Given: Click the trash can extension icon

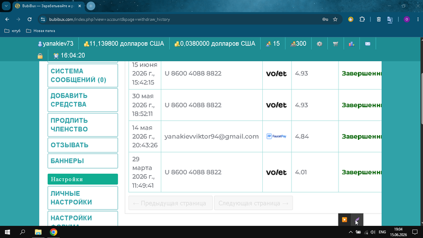Looking at the screenshot, I should tap(379, 19).
